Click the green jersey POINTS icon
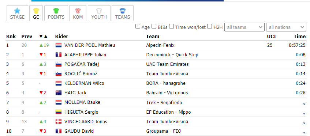The height and width of the screenshot is (136, 310). tap(56, 11)
